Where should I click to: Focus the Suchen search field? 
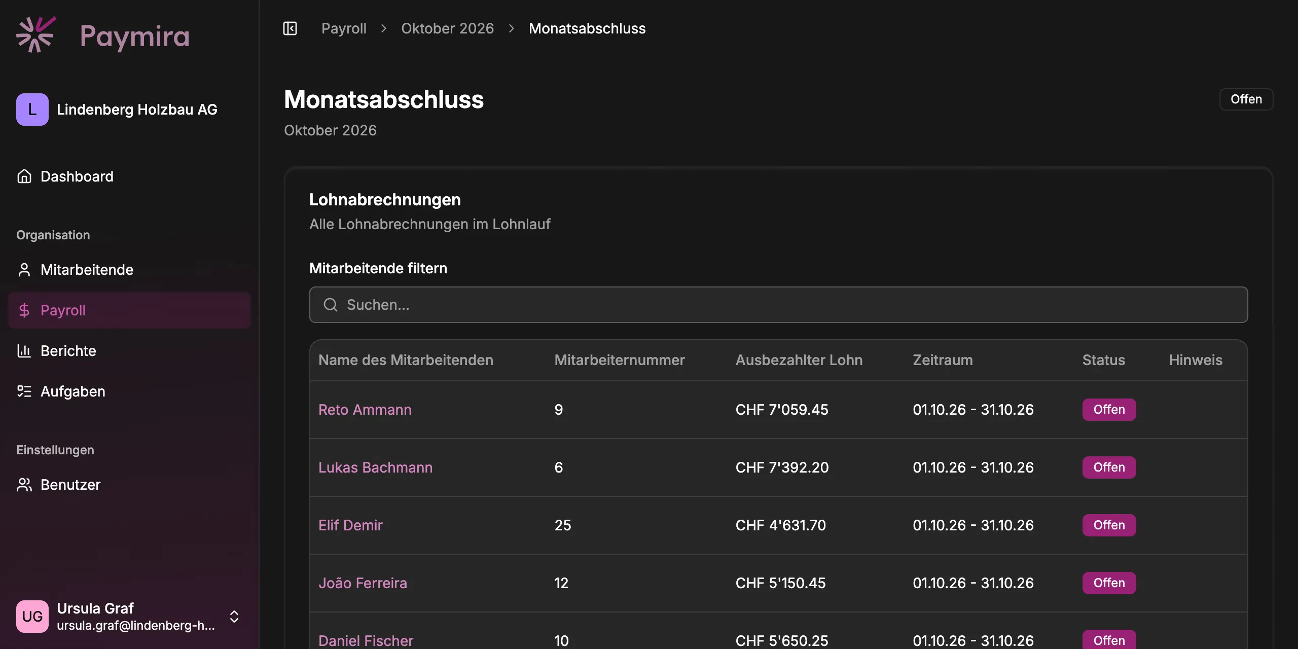point(778,305)
